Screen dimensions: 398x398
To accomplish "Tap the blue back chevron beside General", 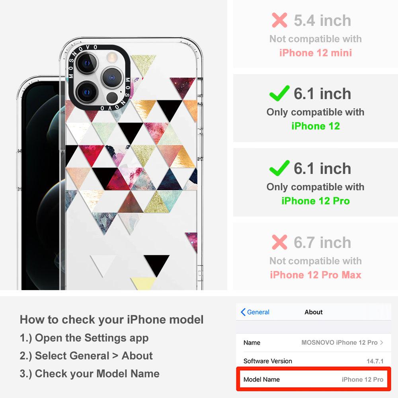I will click(x=243, y=312).
